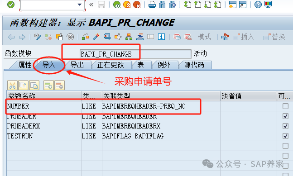Click the Other Object icon
The height and width of the screenshot is (176, 293).
59,37
